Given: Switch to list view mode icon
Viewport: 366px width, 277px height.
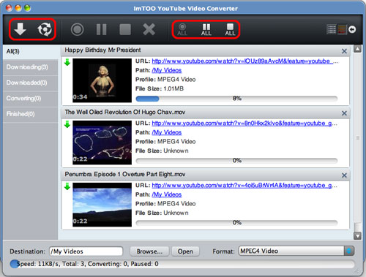Looking at the screenshot, I should 332,29.
